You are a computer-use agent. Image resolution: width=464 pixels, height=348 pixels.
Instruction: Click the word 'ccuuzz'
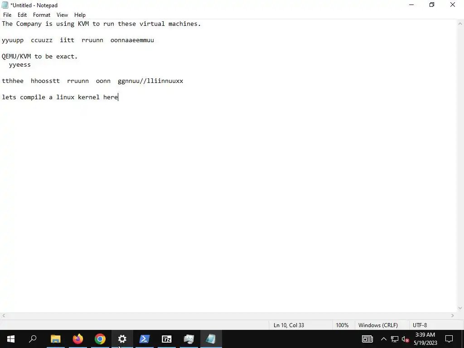[x=42, y=40]
